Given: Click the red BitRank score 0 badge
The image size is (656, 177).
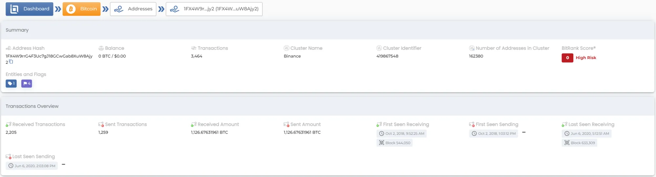Looking at the screenshot, I should tap(567, 58).
